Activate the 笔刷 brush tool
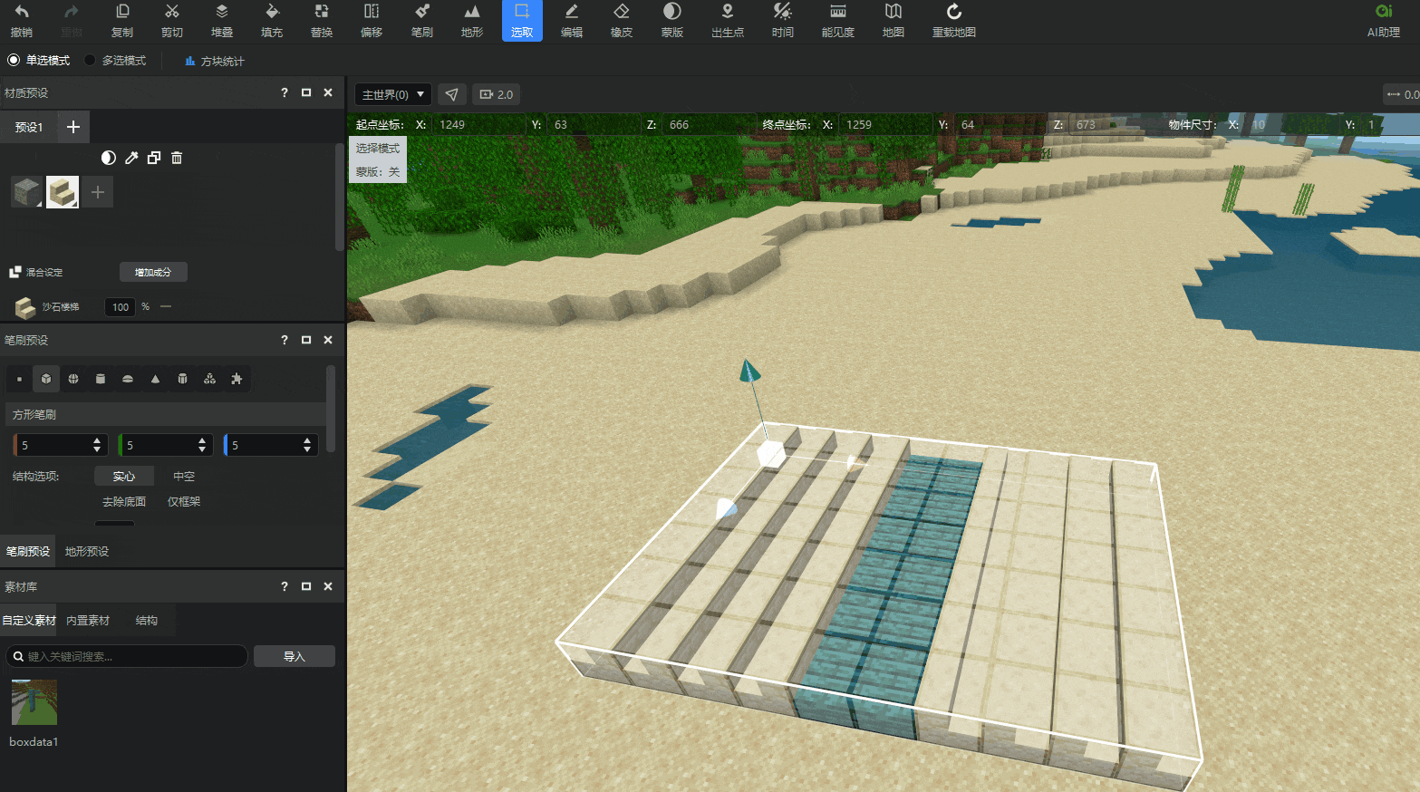 (422, 21)
